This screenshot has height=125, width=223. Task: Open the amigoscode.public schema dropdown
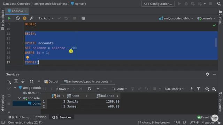pyautogui.click(x=176, y=18)
